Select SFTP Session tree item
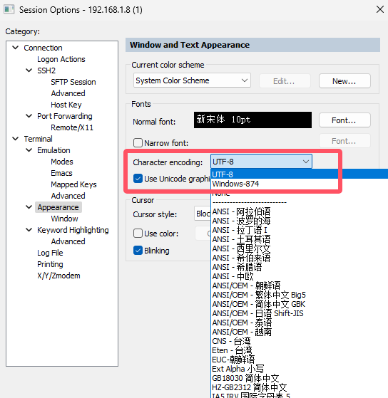 click(x=73, y=82)
